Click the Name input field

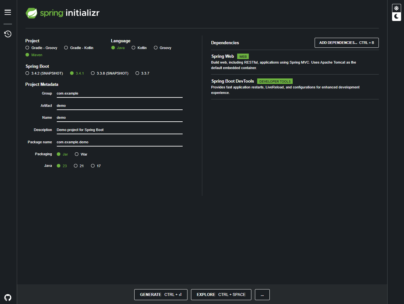[x=119, y=117]
